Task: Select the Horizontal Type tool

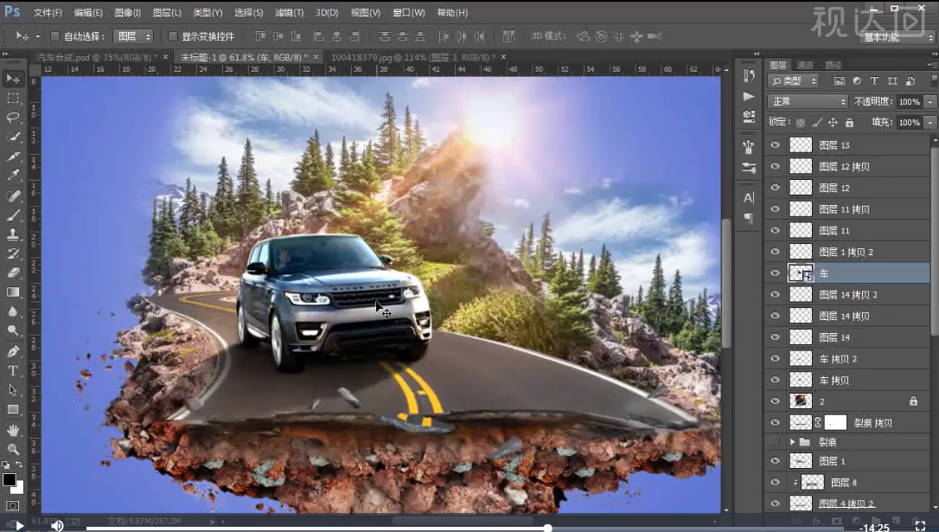Action: coord(13,371)
